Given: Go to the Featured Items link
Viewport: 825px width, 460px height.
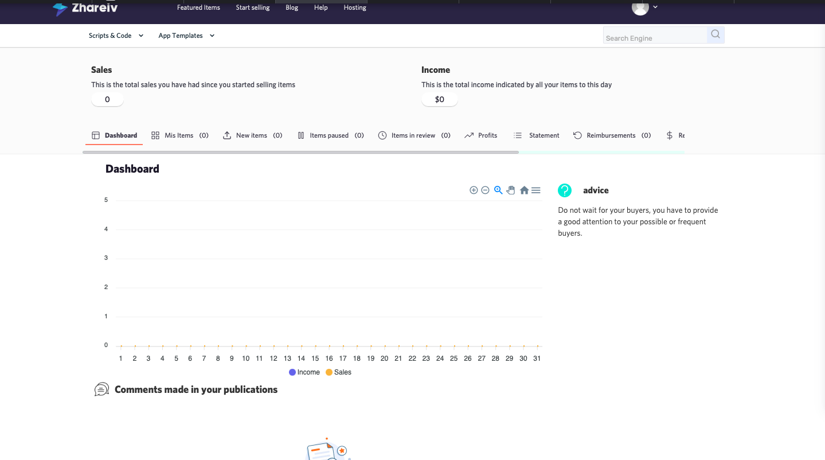Looking at the screenshot, I should click(x=198, y=7).
